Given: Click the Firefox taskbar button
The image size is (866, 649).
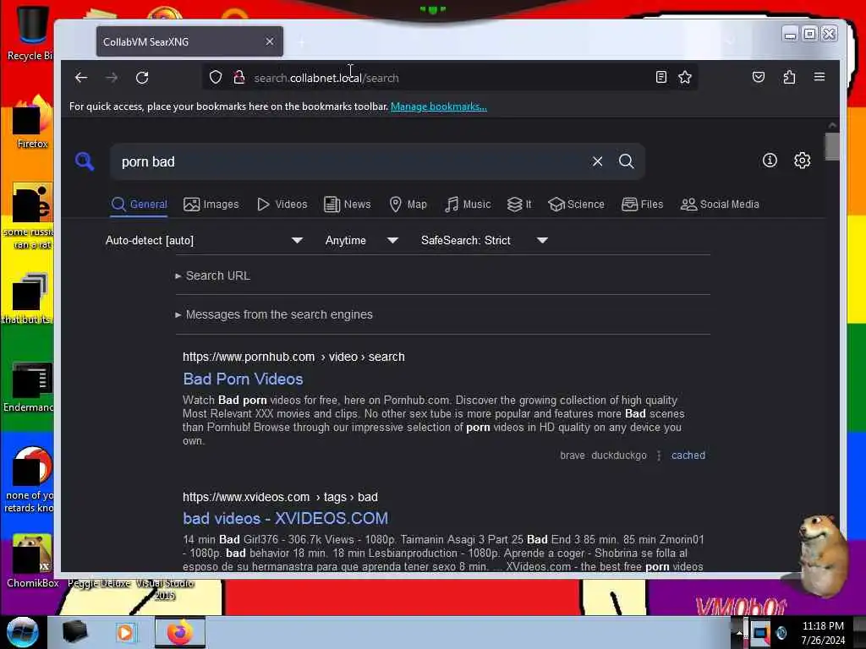Looking at the screenshot, I should click(x=179, y=632).
